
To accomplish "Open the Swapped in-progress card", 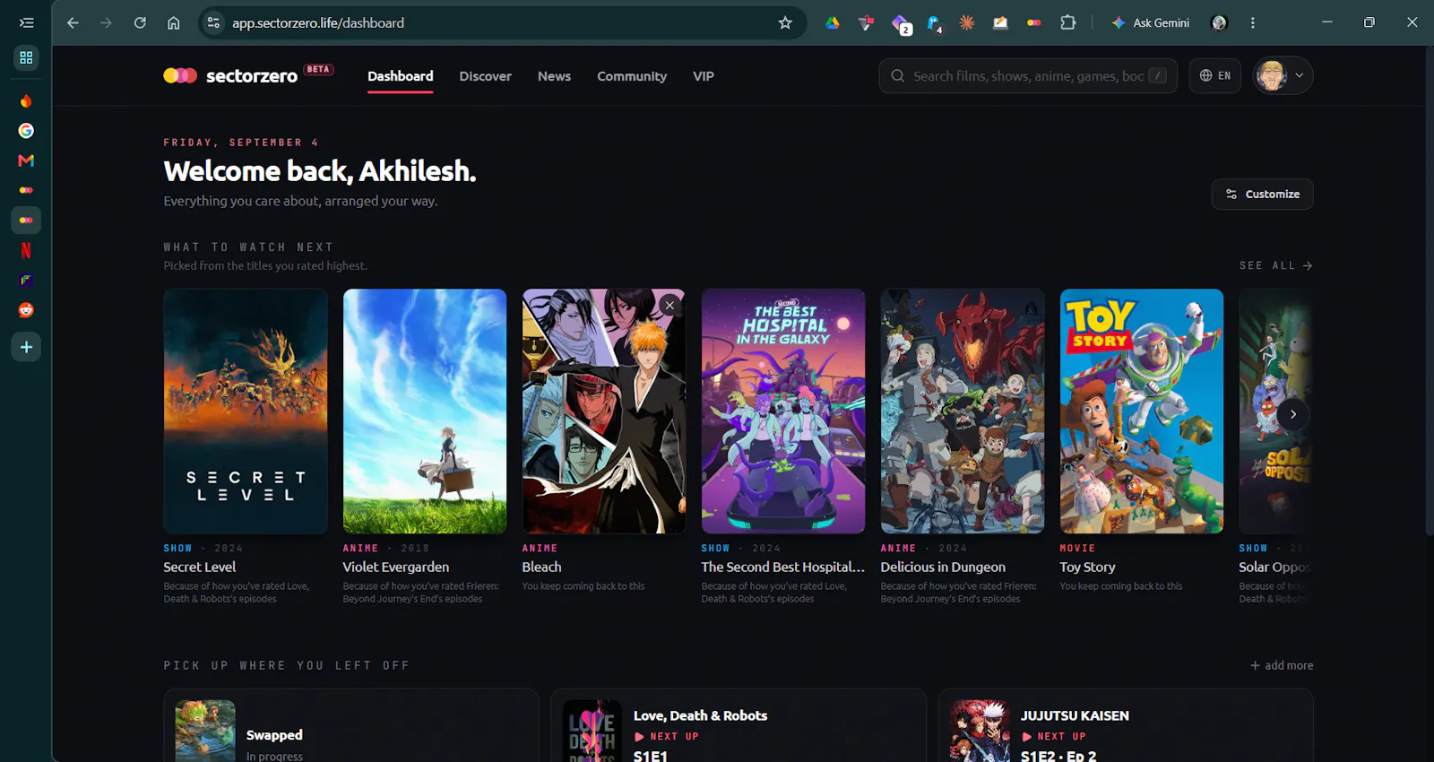I will click(351, 725).
